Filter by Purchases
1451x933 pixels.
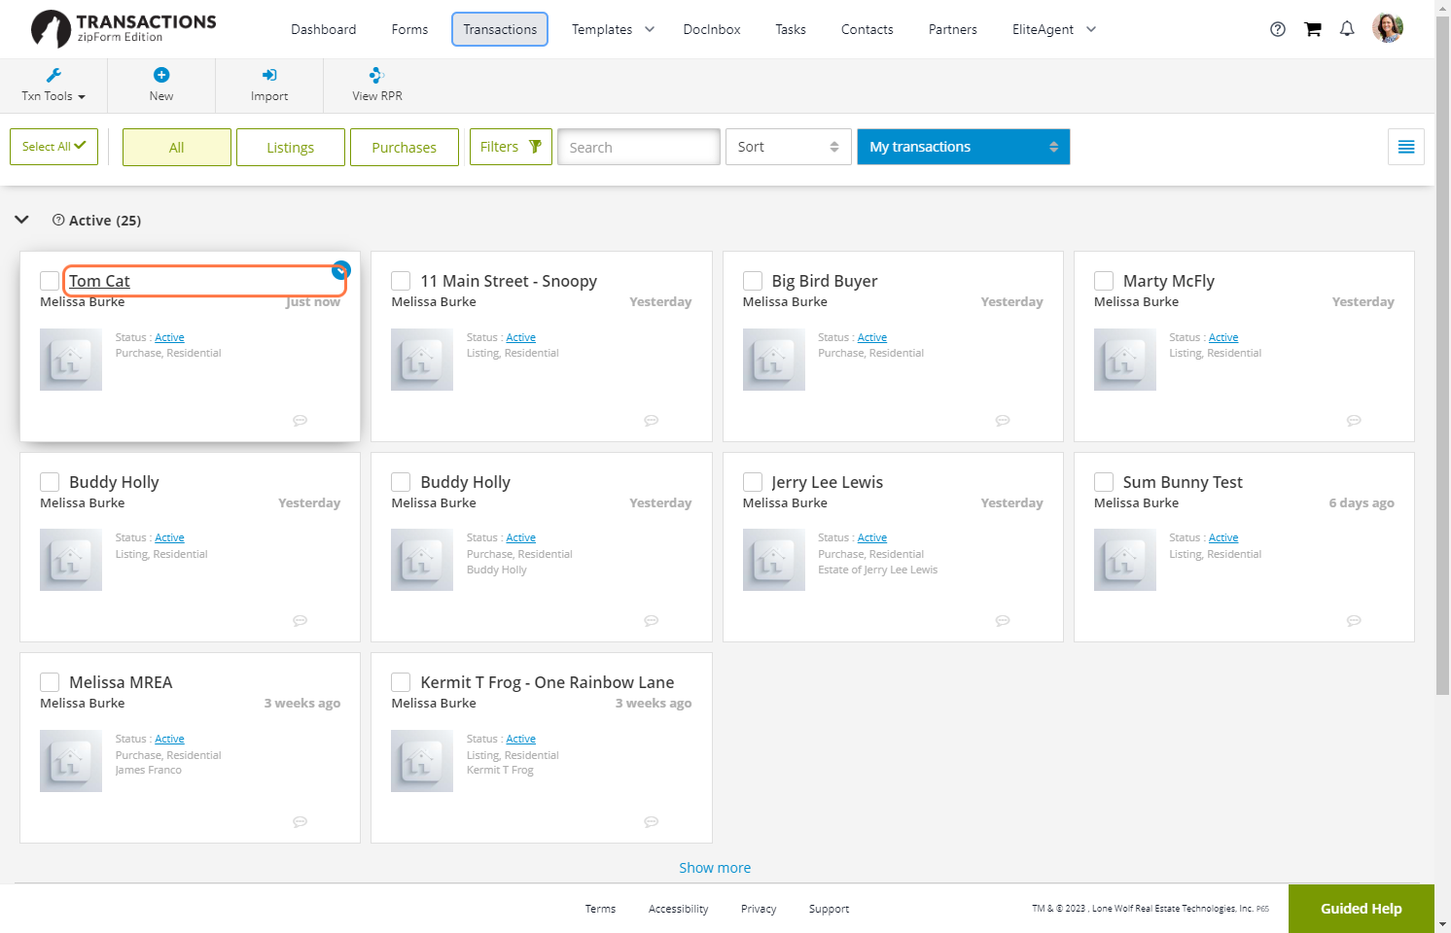405,148
